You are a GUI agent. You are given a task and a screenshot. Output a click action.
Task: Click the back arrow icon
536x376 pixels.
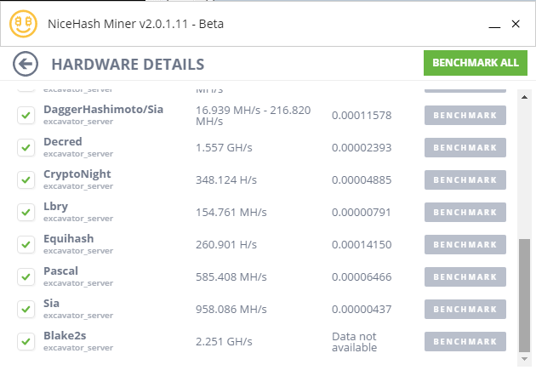(x=26, y=64)
